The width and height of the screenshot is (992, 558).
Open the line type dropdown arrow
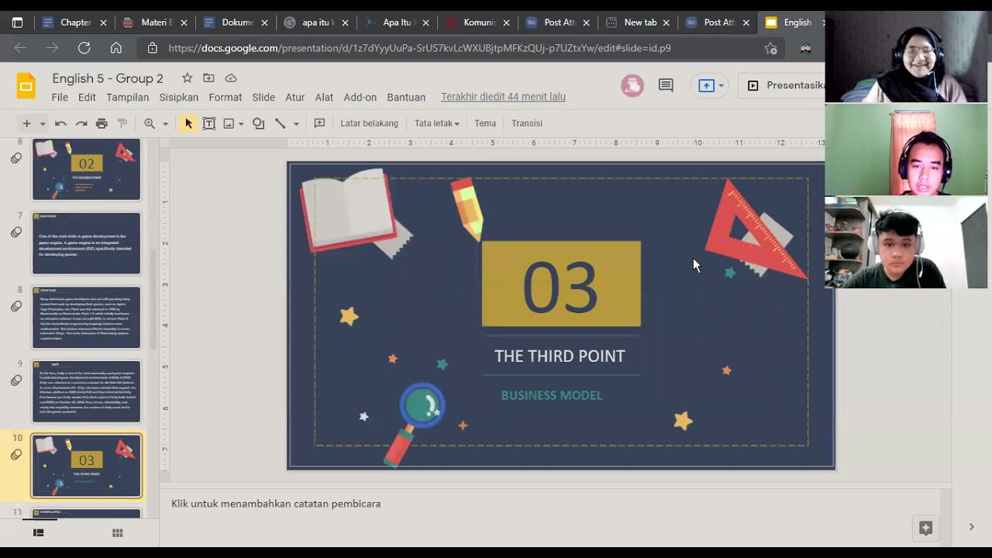point(295,124)
